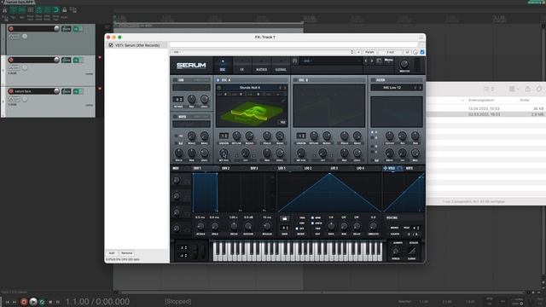The height and width of the screenshot is (307, 546).
Task: Click the first macro knob
Action: (177, 180)
